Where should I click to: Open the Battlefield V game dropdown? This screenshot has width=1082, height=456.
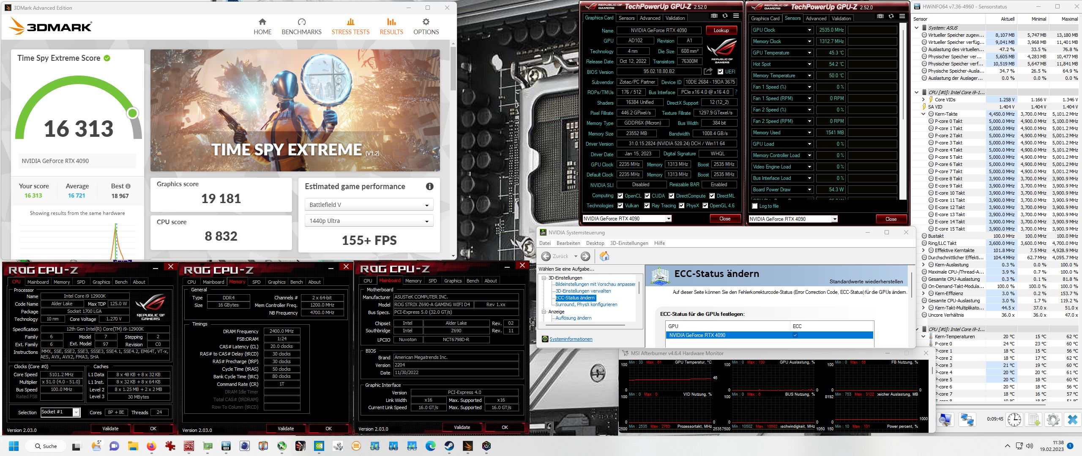369,205
